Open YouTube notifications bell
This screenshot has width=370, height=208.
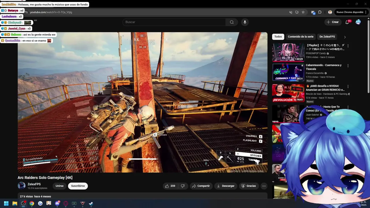pos(347,22)
